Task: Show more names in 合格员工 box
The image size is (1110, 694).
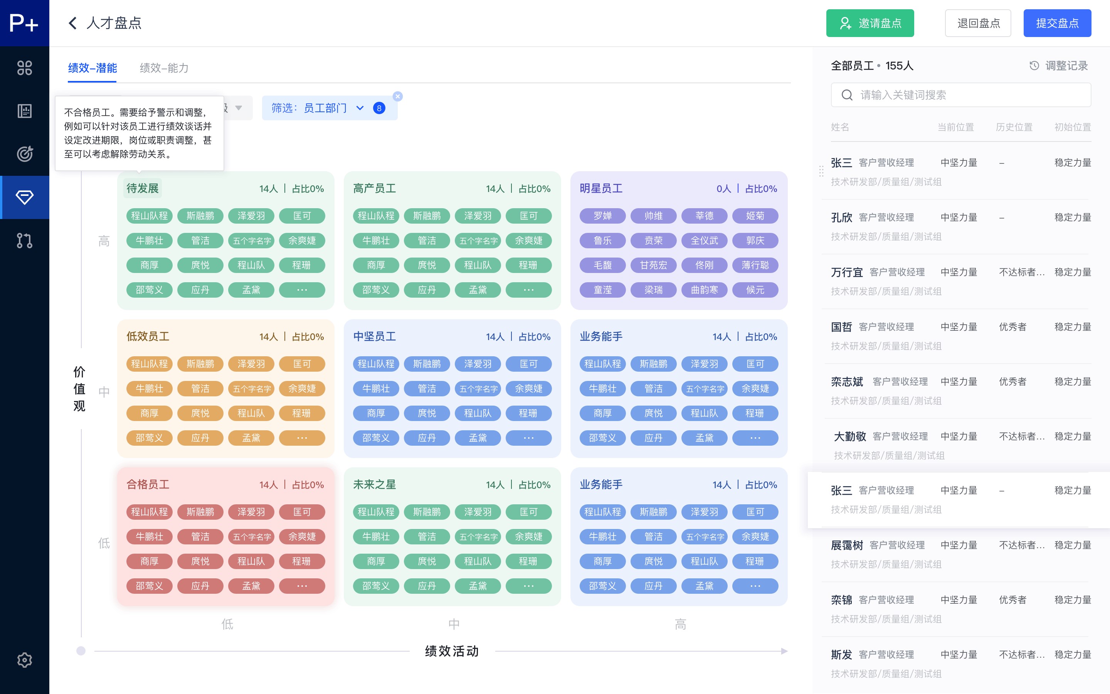Action: point(301,586)
